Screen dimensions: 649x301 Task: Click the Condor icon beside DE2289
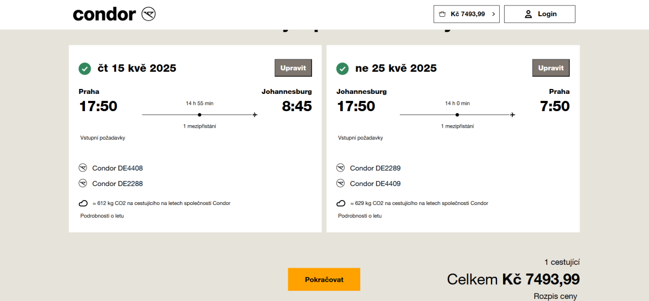[x=341, y=168]
